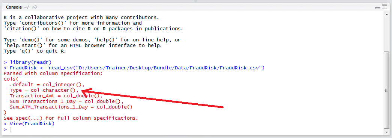Click the FraudRisk read_csv command line
The height and width of the screenshot is (138, 392).
(x=134, y=68)
